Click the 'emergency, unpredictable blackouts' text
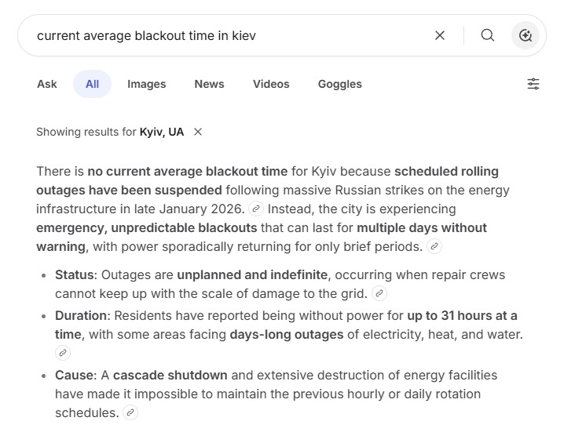Screen dimensions: 564x432 pyautogui.click(x=147, y=227)
